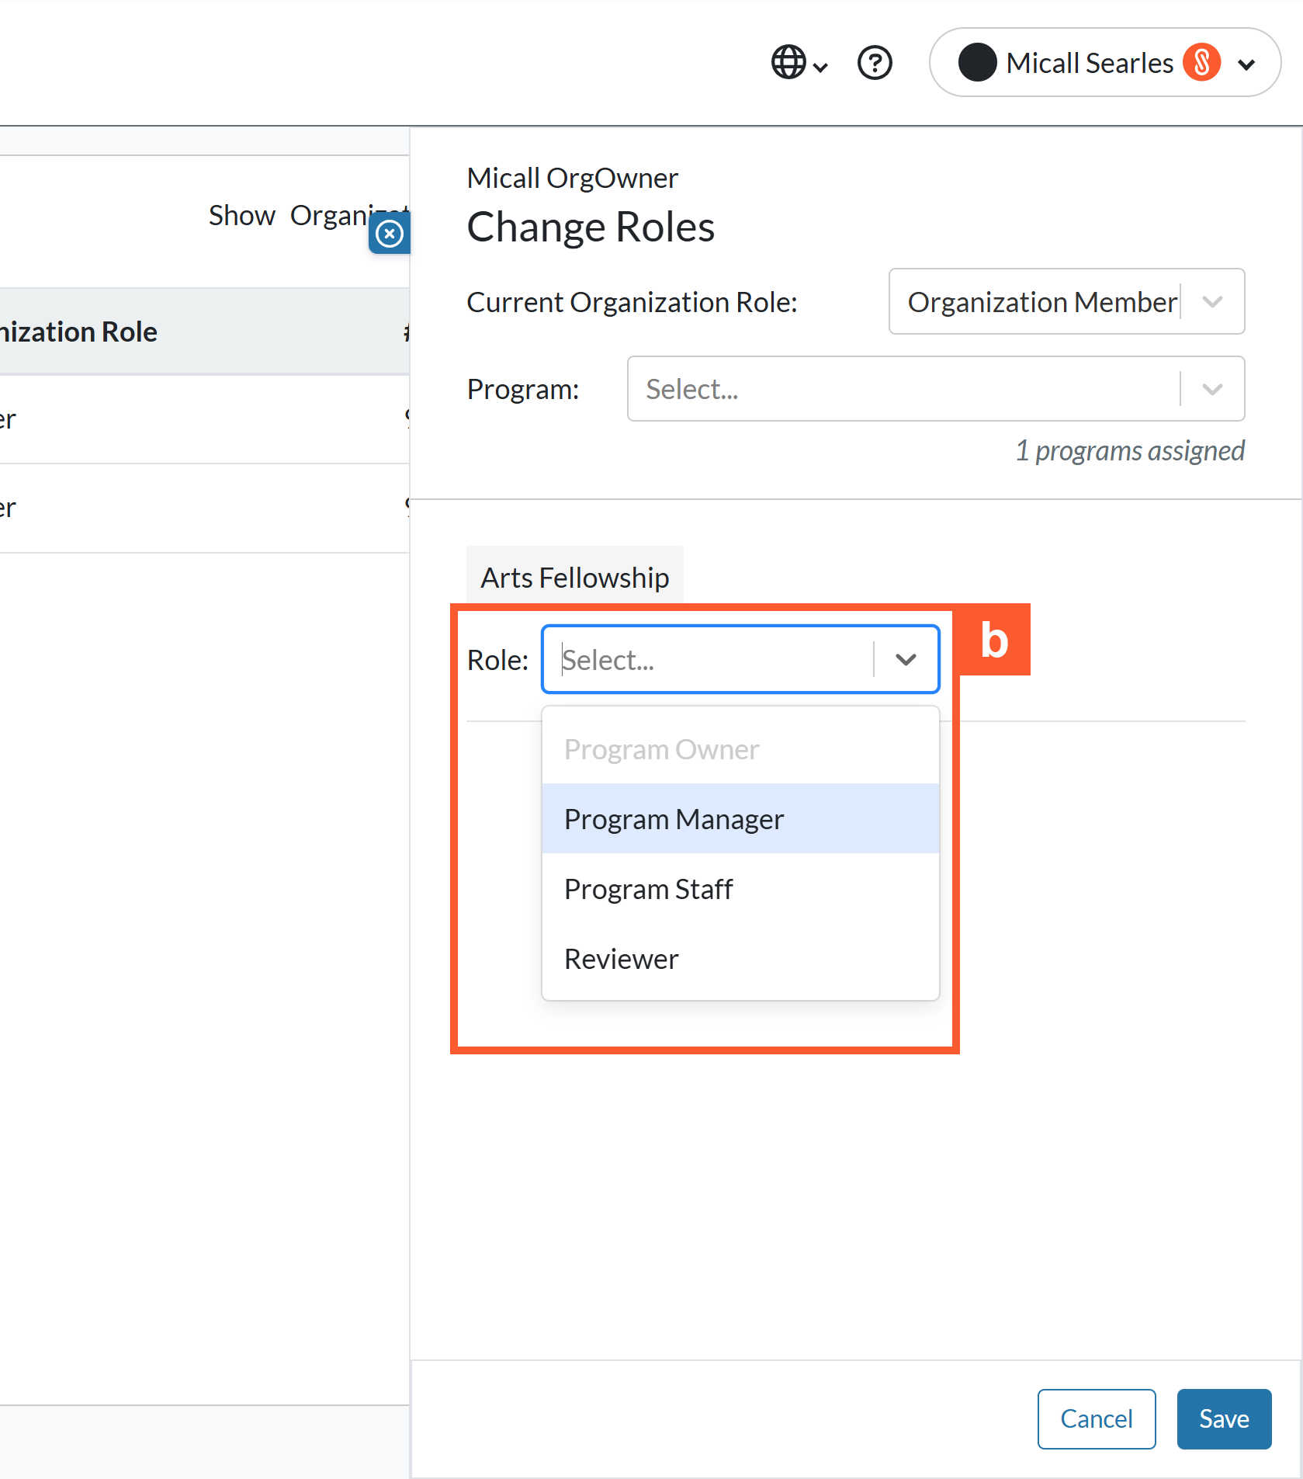Click the Show Organization filter text
Screen dimensions: 1303x1479
(x=309, y=216)
